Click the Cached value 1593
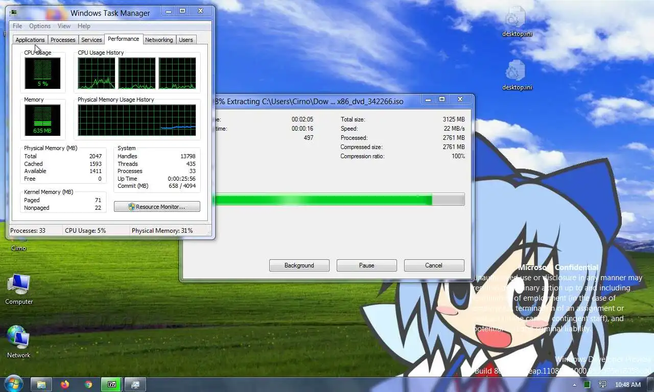Viewport: 654px width, 392px height. (x=96, y=164)
